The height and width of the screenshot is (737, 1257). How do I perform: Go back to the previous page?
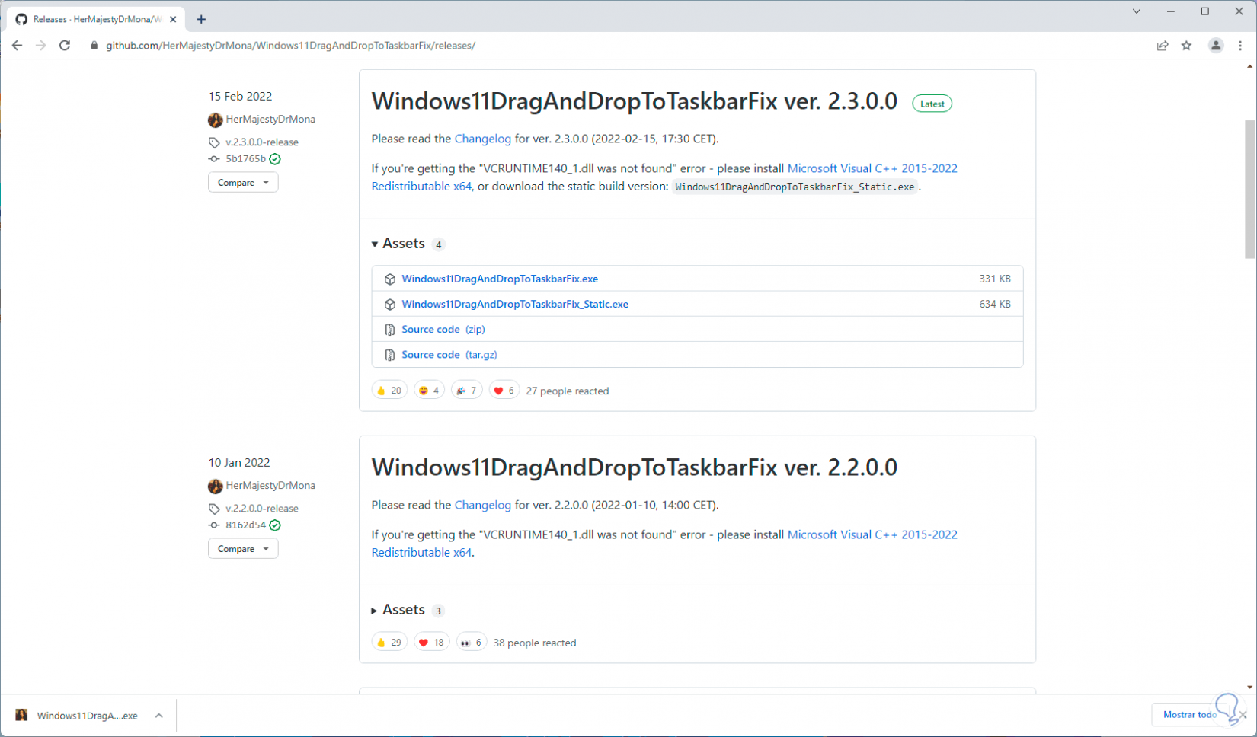click(x=17, y=46)
